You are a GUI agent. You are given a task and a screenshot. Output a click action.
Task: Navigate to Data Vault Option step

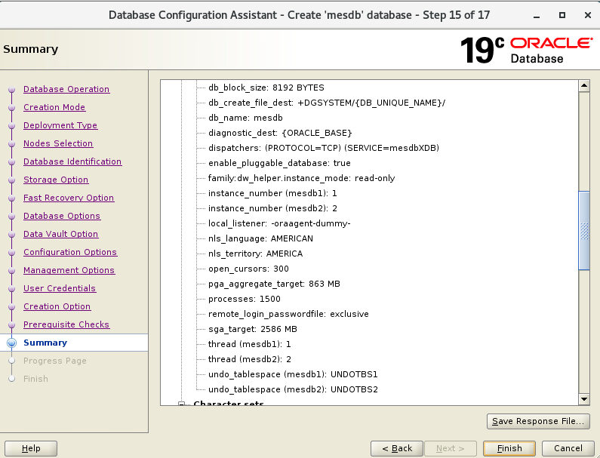click(x=61, y=234)
